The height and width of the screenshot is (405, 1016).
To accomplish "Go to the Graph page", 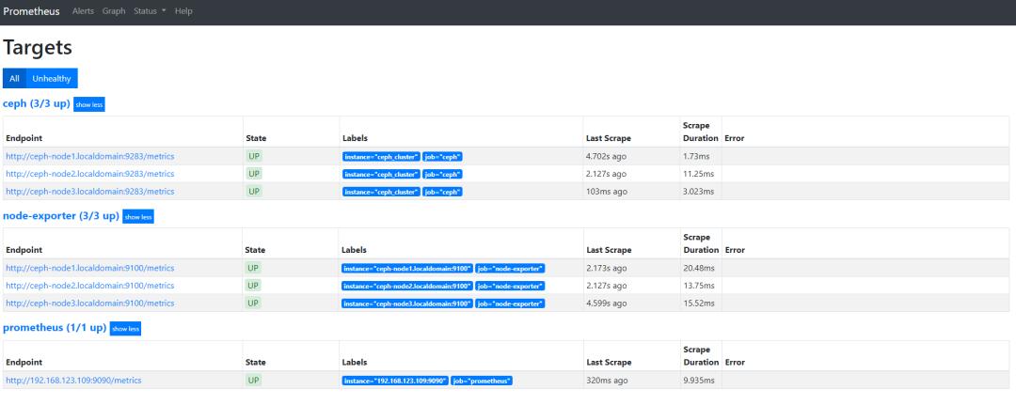I will pyautogui.click(x=114, y=11).
